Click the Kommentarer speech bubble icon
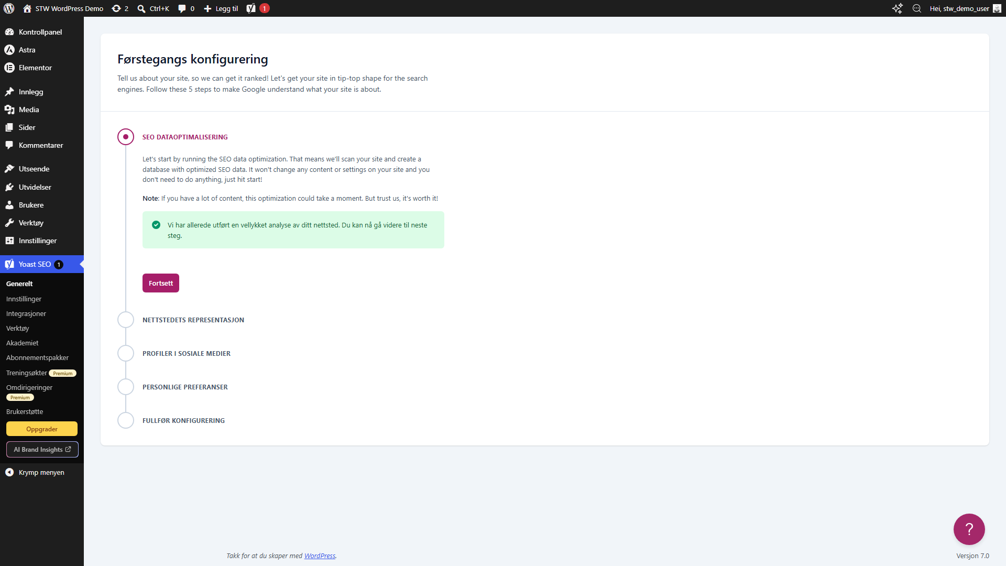1006x566 pixels. 9,145
